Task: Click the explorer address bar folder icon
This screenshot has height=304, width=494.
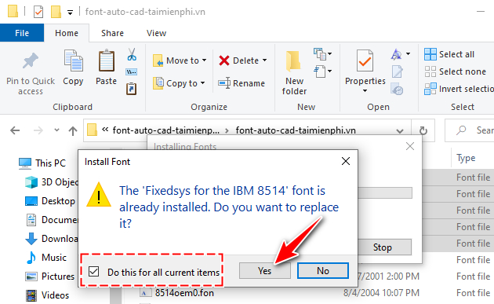Action: tap(92, 130)
